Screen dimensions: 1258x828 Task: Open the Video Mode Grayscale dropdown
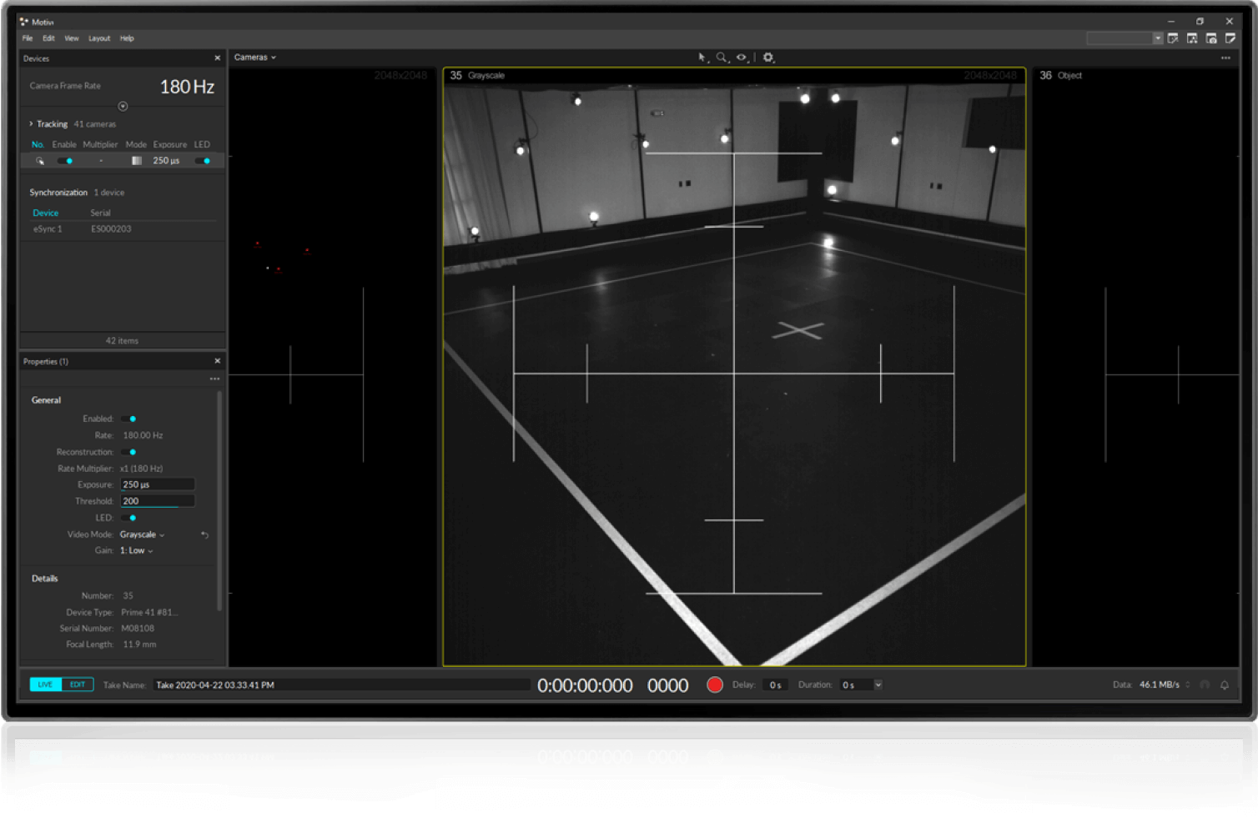click(x=142, y=534)
